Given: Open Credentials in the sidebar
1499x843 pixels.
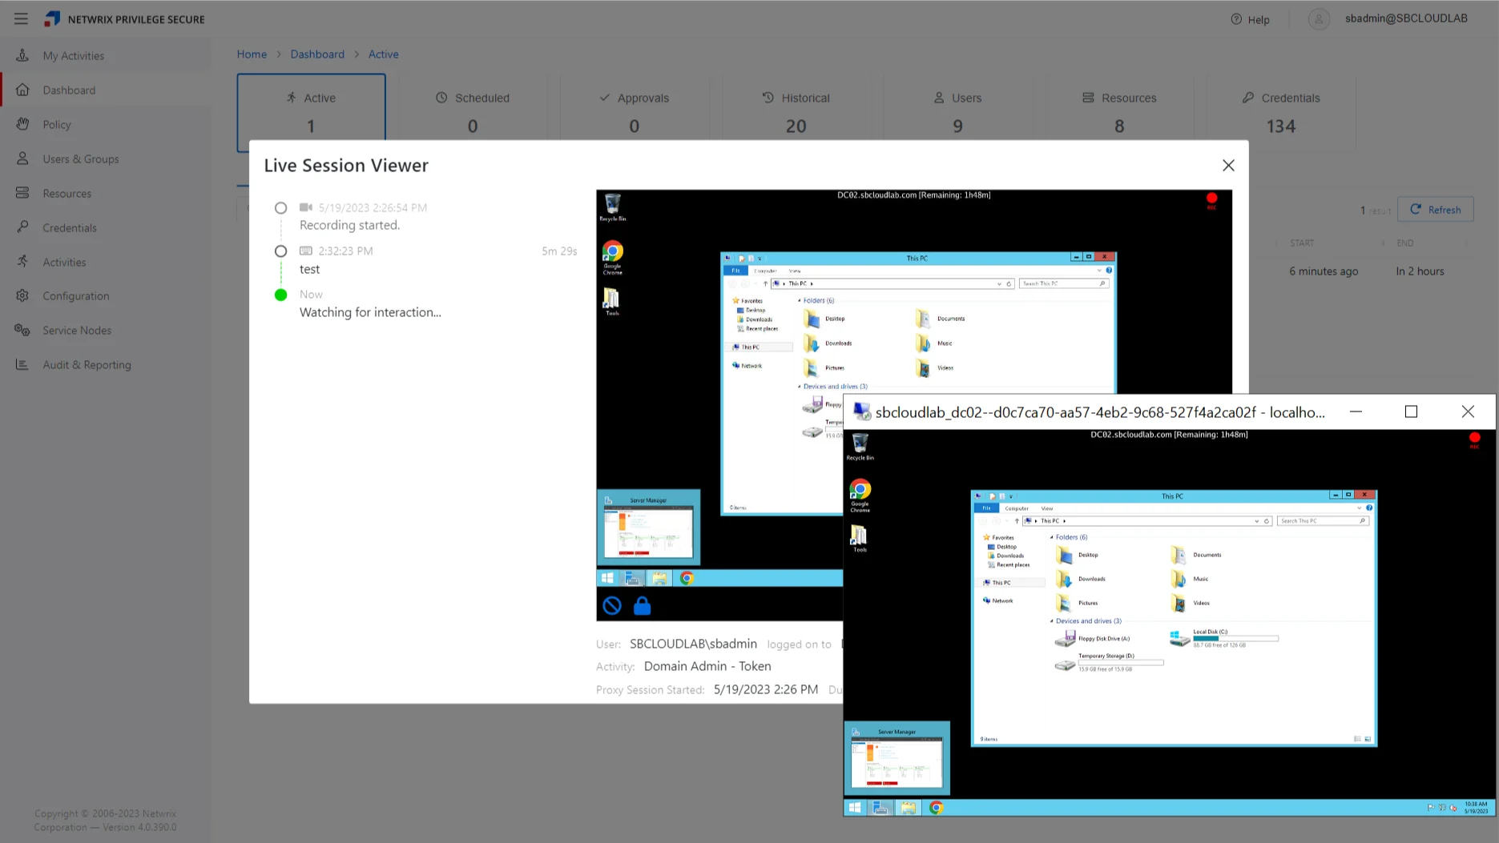Looking at the screenshot, I should pos(69,227).
